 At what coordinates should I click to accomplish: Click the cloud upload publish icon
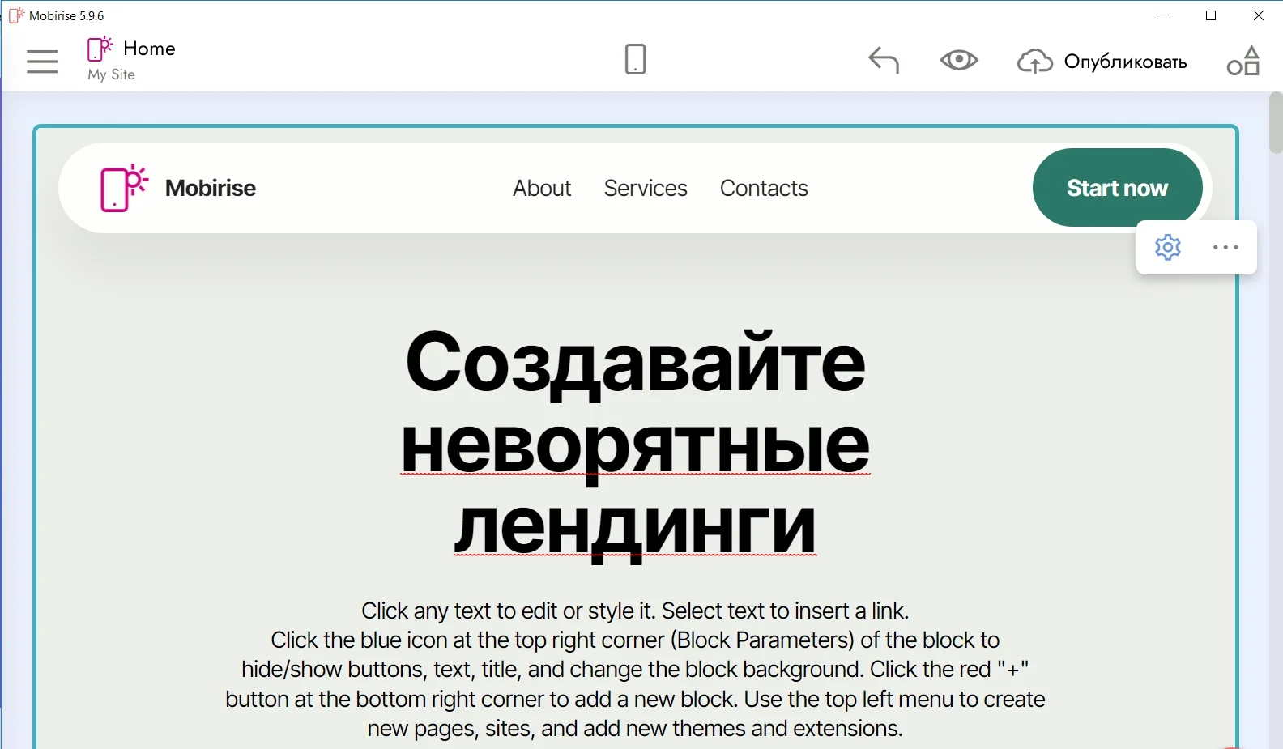tap(1034, 62)
